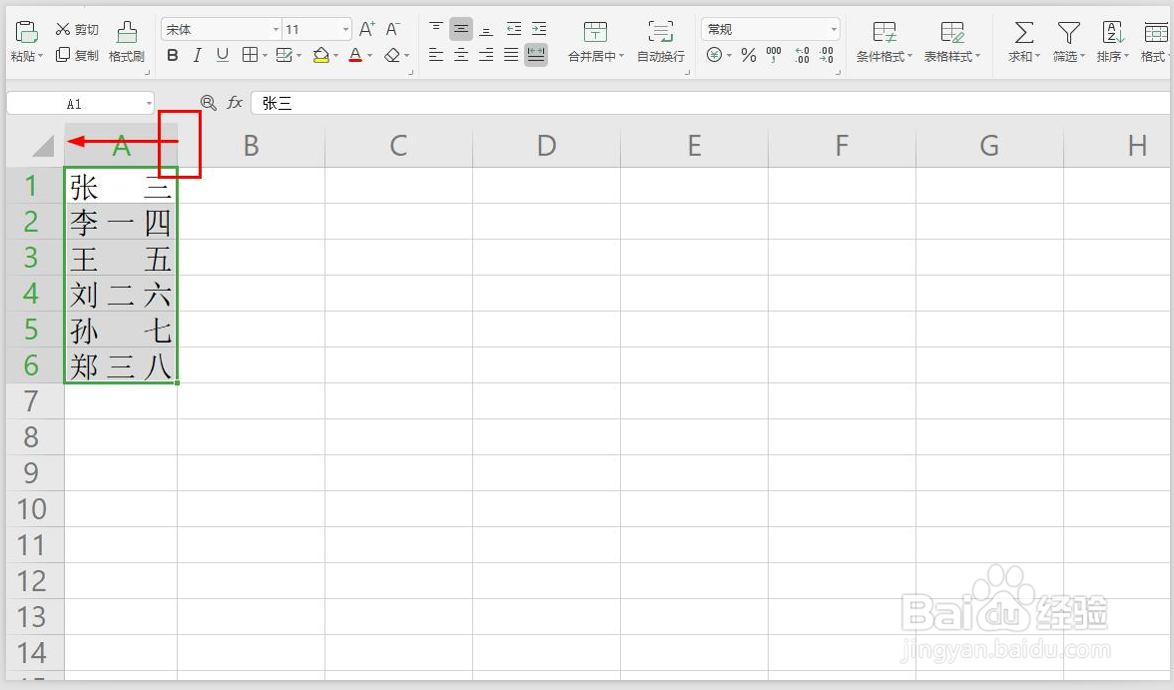
Task: Click the magnifier zoom icon by fx
Action: (208, 103)
